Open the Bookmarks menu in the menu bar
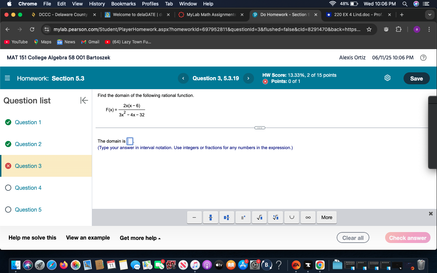The width and height of the screenshot is (437, 273). tap(123, 4)
